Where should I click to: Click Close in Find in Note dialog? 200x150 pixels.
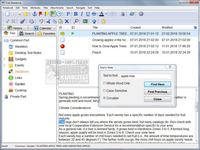coord(157,99)
